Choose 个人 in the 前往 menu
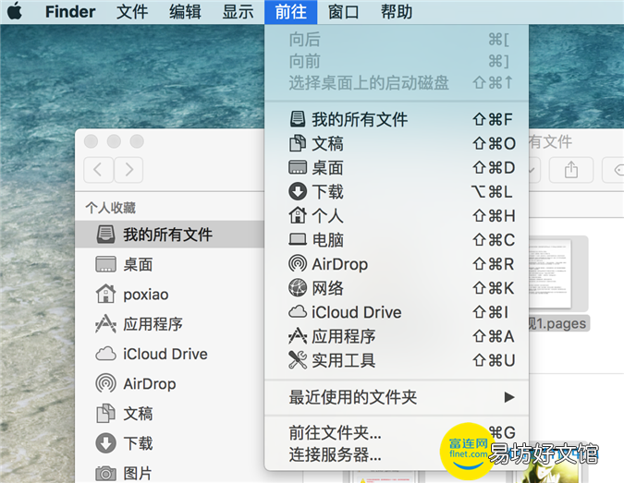The height and width of the screenshot is (483, 624). pos(397,216)
